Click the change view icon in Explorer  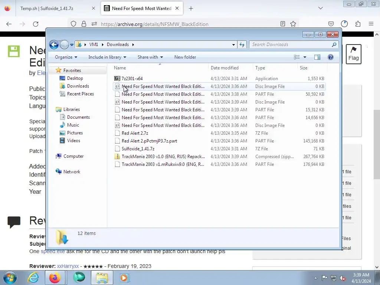tap(297, 57)
